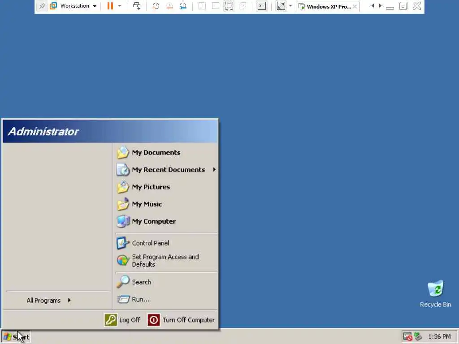Click the My Computer monitor icon
Image resolution: width=459 pixels, height=344 pixels.
point(123,221)
